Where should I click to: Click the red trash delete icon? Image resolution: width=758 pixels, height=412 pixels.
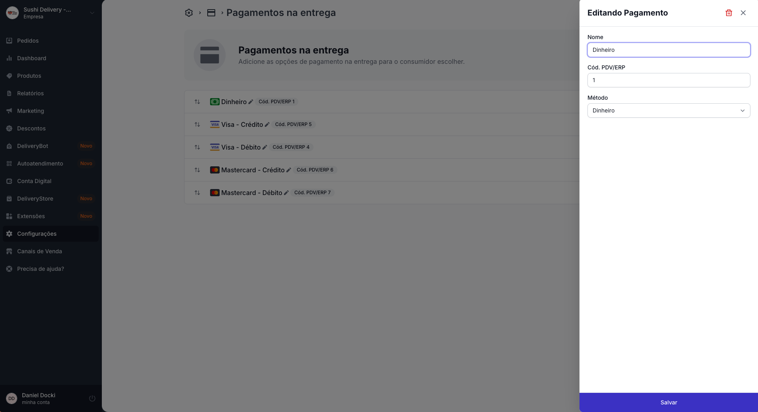[728, 13]
